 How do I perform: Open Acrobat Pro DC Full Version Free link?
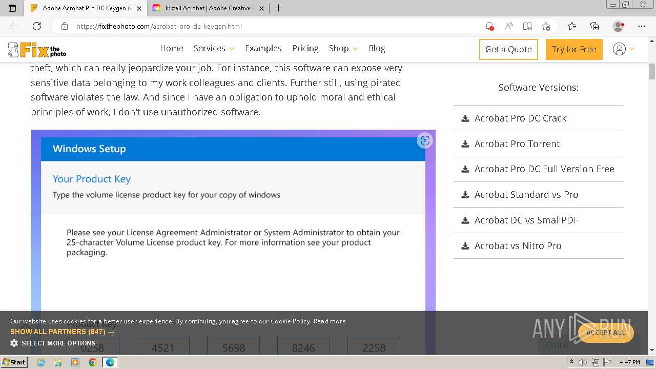coord(544,169)
